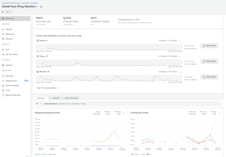Go to Synthetic monitors breadcrumb
Viewport: 226px width, 157px height.
pos(30,3)
